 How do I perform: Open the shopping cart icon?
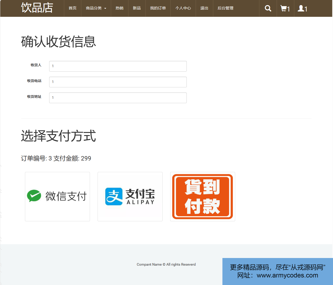(x=285, y=8)
